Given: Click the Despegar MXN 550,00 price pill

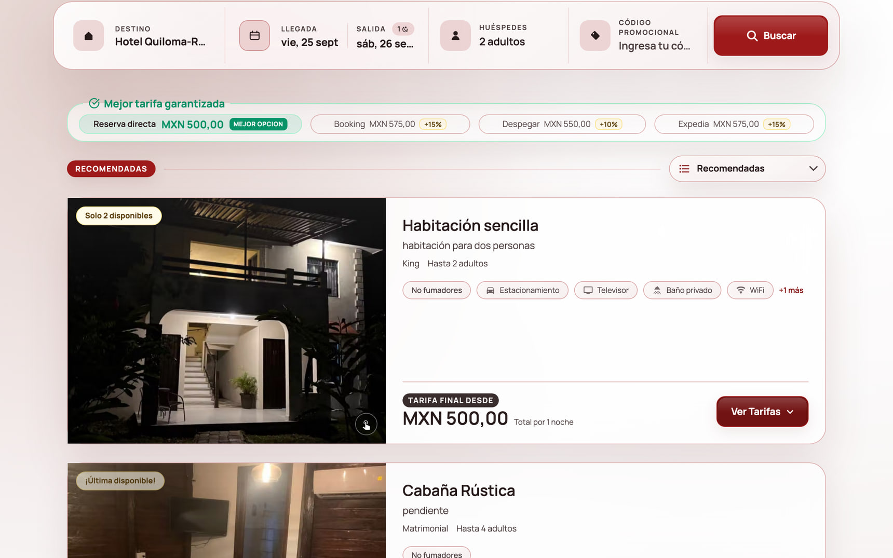Looking at the screenshot, I should [x=562, y=124].
